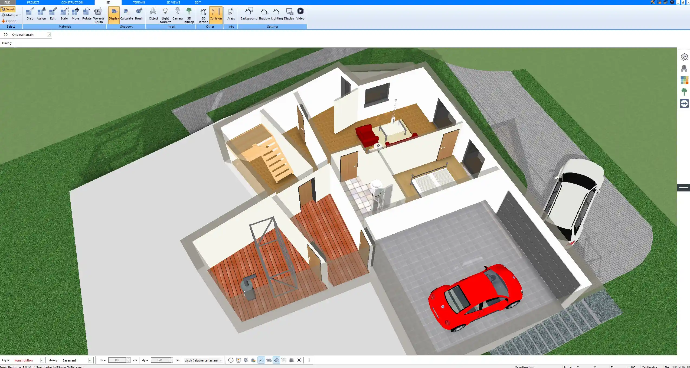Switch to the PROJECT tab

pos(33,2)
